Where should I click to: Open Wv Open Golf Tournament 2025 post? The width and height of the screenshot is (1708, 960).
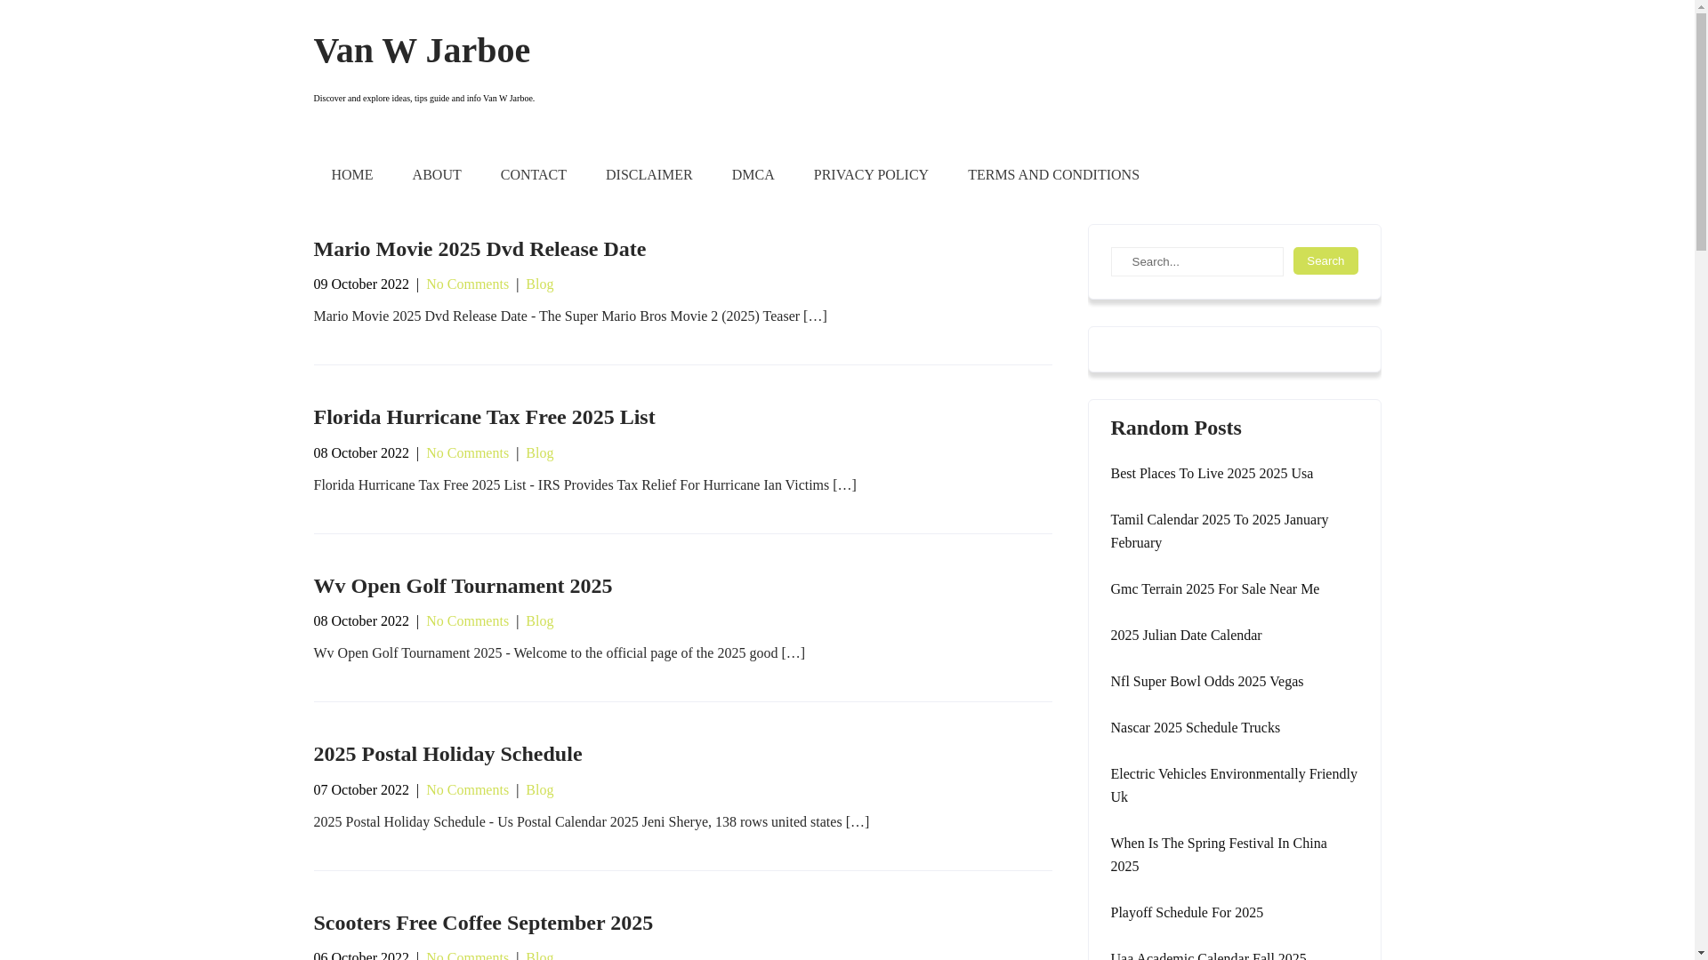(463, 586)
